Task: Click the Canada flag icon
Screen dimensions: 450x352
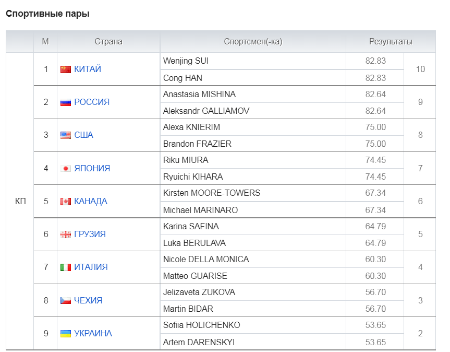Action: click(x=65, y=202)
